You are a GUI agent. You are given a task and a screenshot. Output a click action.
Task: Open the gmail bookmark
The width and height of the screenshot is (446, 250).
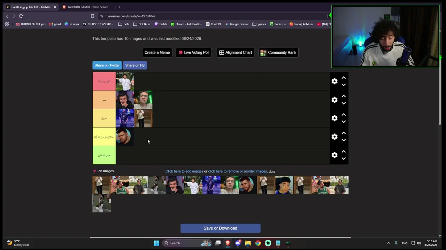coord(55,24)
